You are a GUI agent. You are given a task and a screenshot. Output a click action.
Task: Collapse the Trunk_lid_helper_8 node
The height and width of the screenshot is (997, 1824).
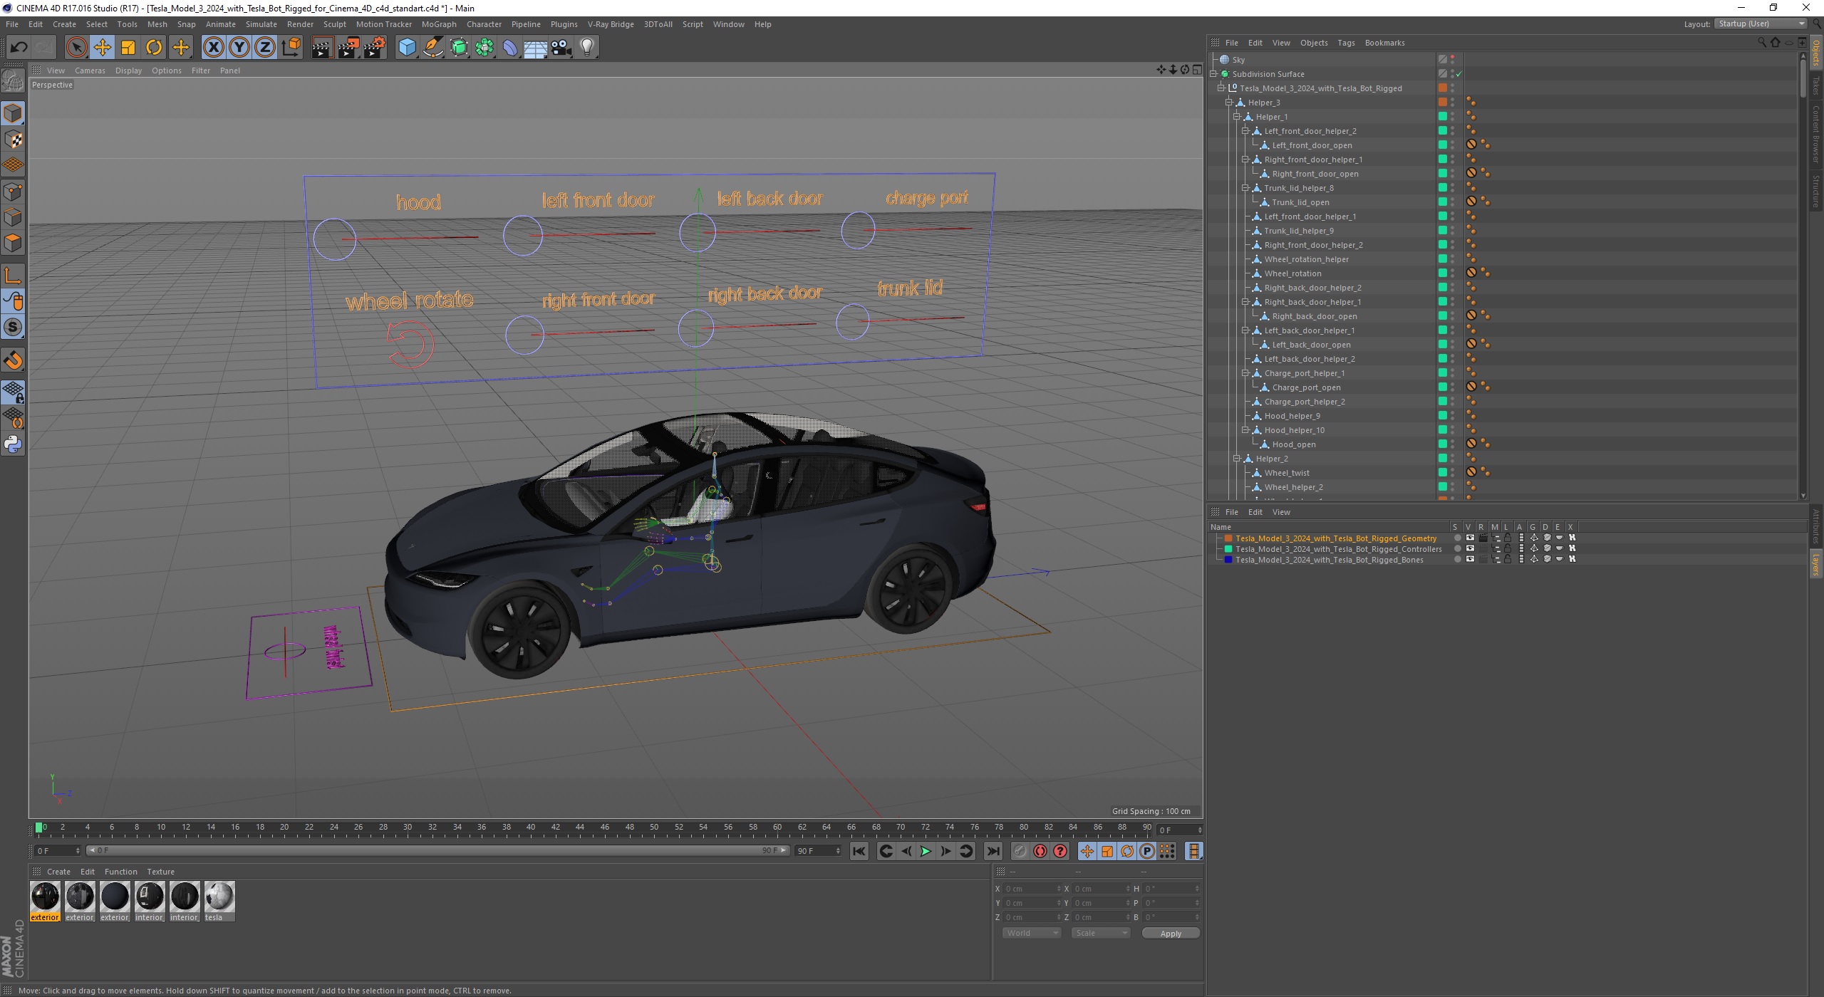pyautogui.click(x=1245, y=188)
